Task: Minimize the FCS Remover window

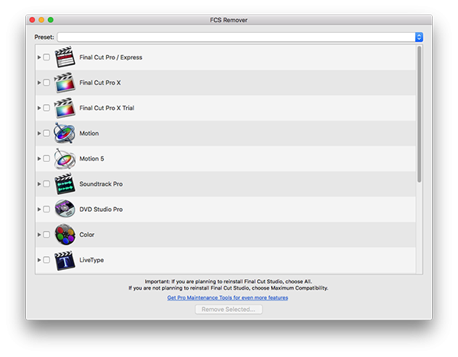Action: pyautogui.click(x=41, y=20)
